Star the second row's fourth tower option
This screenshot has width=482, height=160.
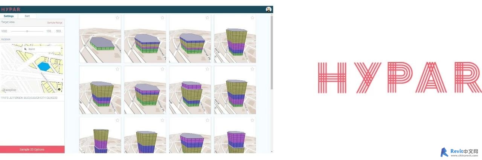point(252,69)
